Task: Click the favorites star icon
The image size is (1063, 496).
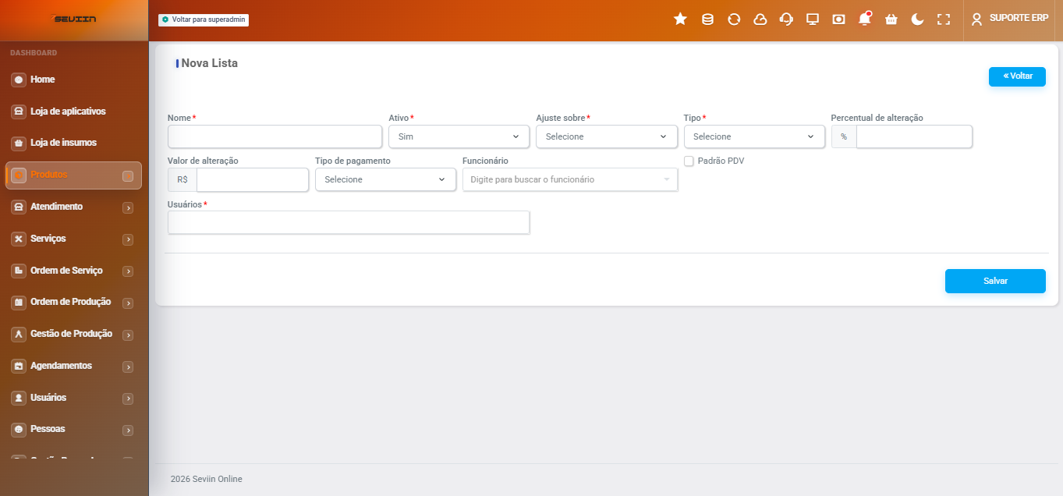Action: pyautogui.click(x=680, y=19)
